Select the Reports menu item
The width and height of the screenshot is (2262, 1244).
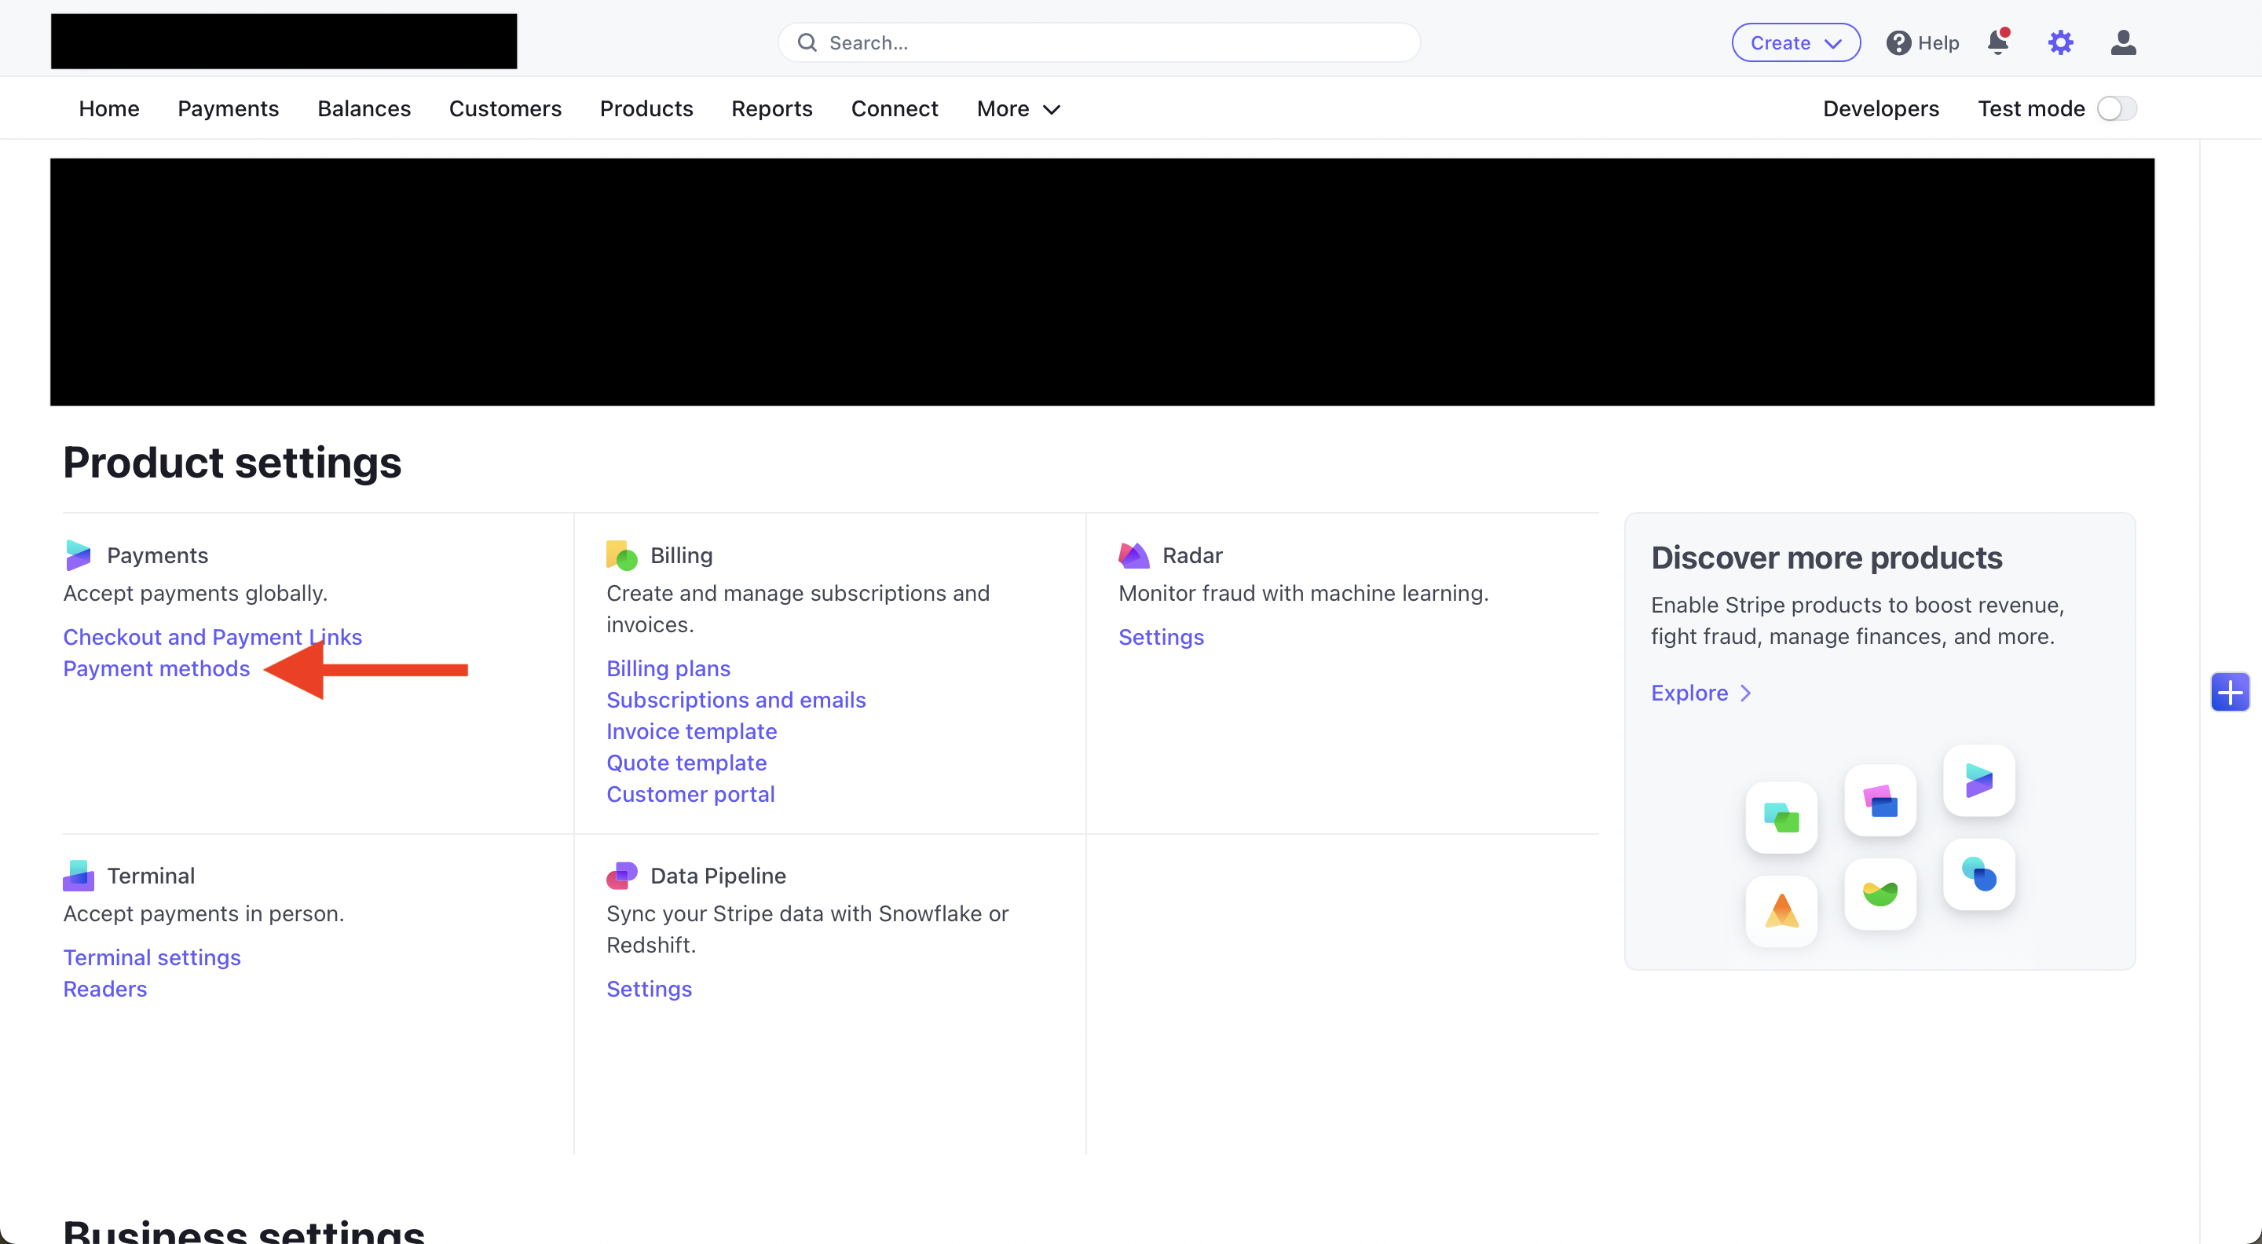pyautogui.click(x=772, y=108)
